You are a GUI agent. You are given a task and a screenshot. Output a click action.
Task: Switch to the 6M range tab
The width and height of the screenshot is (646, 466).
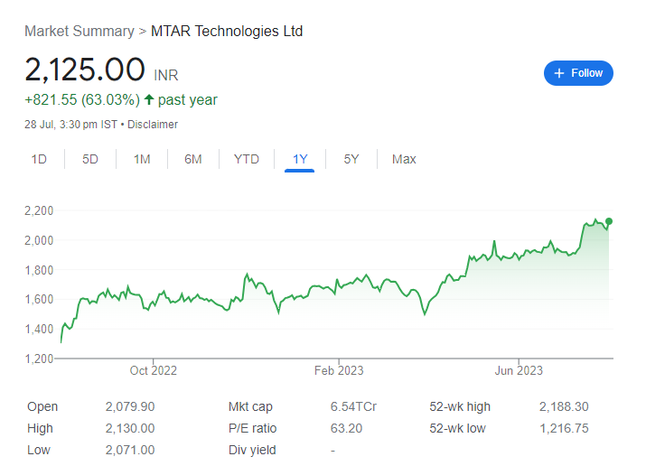point(193,159)
